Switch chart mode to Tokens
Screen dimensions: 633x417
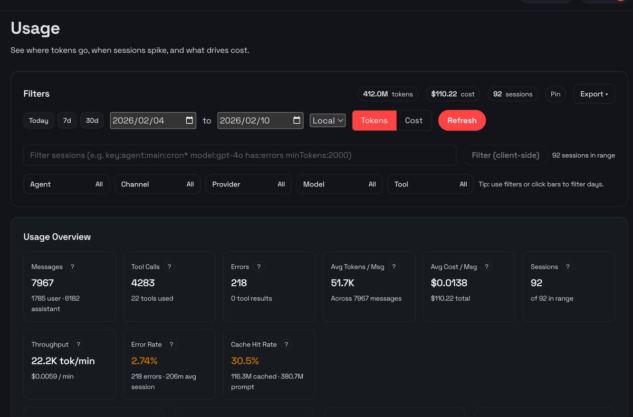[375, 121]
